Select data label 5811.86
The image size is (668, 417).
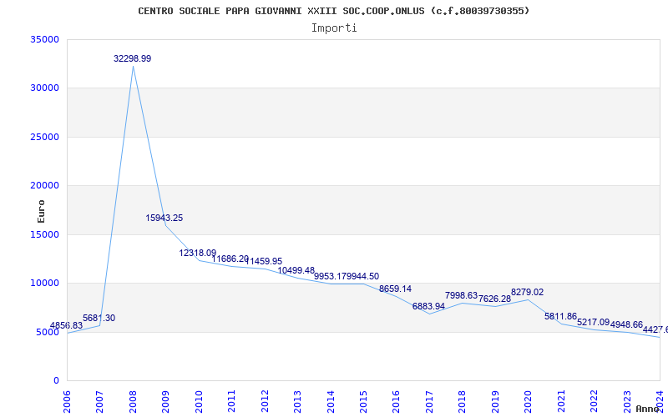point(560,317)
